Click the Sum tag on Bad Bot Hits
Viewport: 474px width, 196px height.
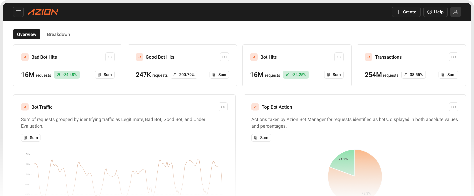105,75
